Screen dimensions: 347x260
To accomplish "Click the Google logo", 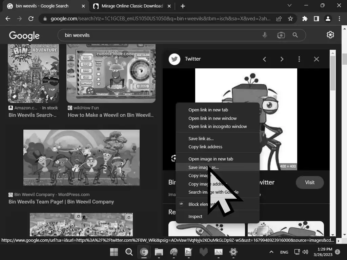I will coord(24,36).
